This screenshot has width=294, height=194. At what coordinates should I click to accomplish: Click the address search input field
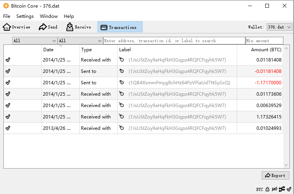click(x=174, y=41)
